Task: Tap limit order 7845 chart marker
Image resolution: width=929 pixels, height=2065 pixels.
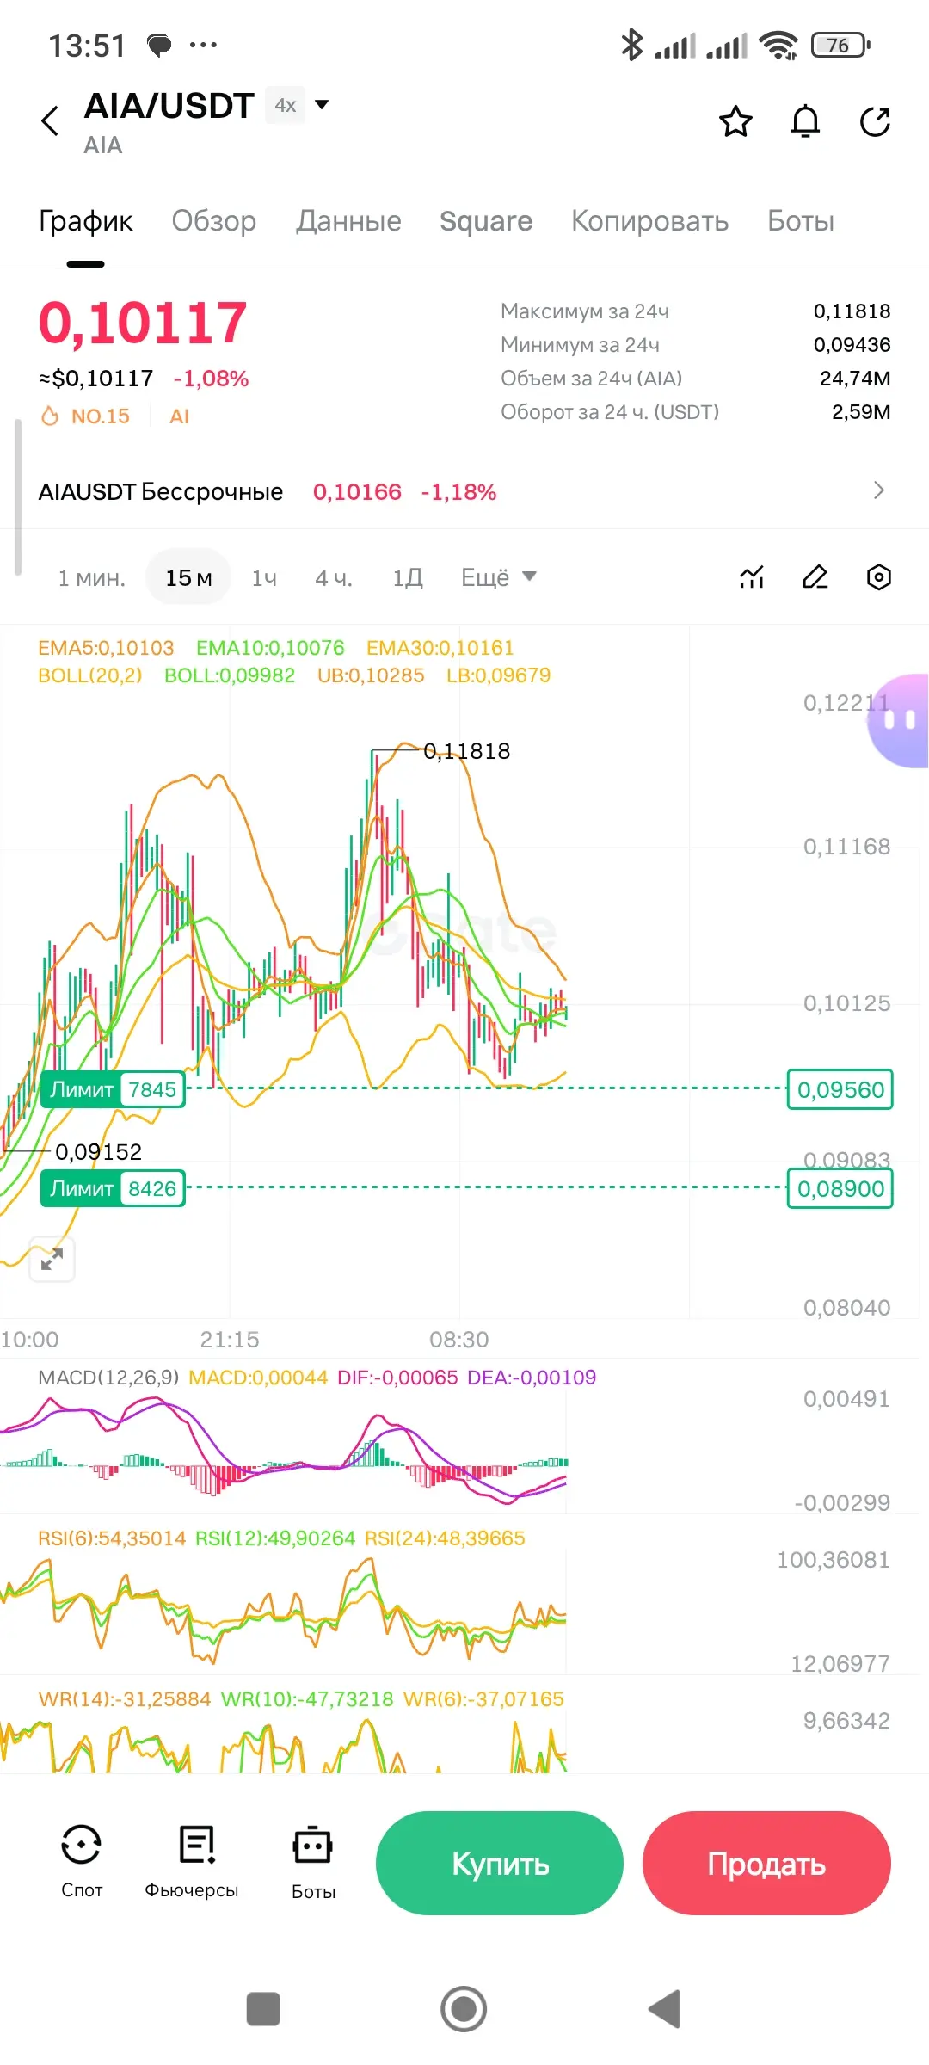Action: coord(113,1089)
